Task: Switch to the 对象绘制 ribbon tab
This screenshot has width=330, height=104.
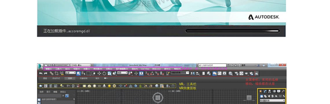Action: pyautogui.click(x=84, y=78)
